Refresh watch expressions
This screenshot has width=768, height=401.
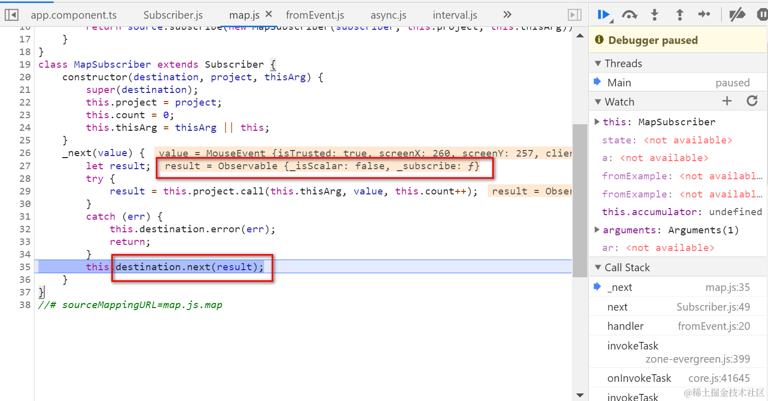(752, 101)
